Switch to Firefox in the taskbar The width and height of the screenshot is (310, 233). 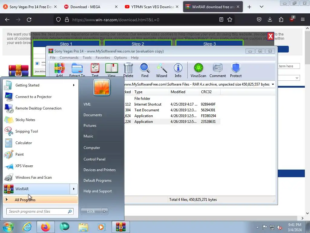[x=46, y=227]
